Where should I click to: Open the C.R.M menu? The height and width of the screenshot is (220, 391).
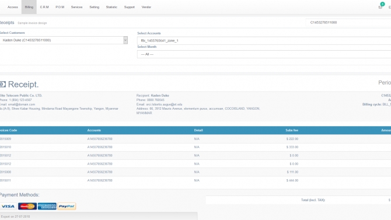pyautogui.click(x=44, y=7)
